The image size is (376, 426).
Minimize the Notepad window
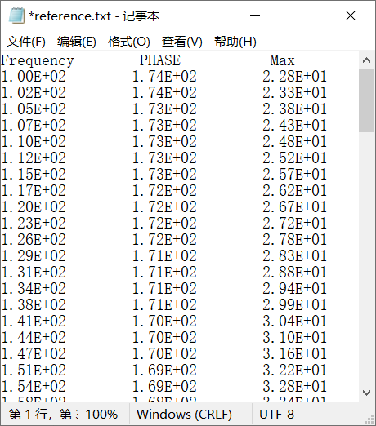(x=255, y=16)
